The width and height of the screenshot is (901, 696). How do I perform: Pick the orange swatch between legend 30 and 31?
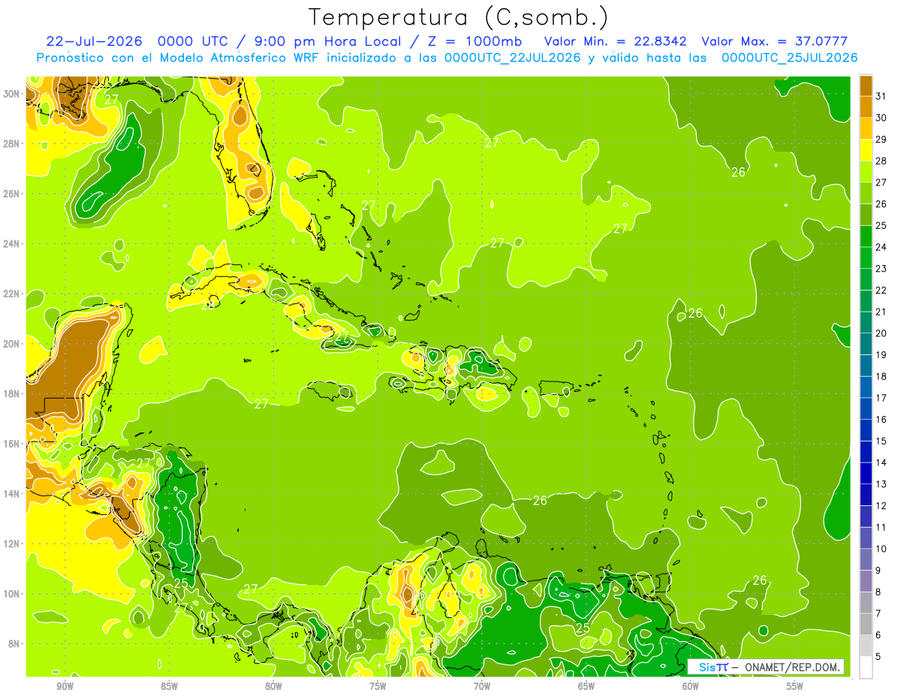coord(866,107)
